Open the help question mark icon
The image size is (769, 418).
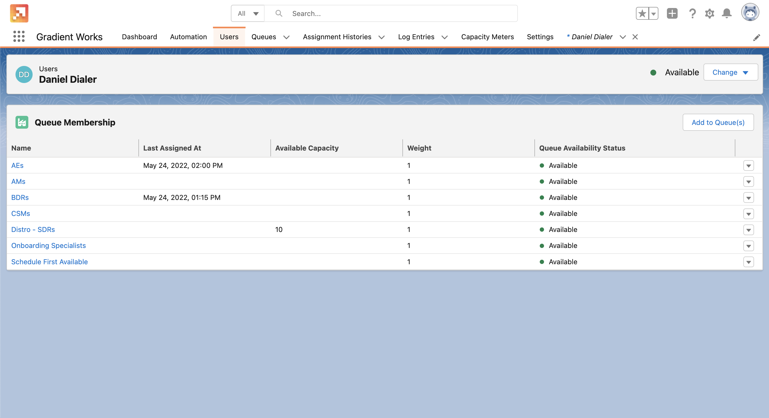click(692, 13)
